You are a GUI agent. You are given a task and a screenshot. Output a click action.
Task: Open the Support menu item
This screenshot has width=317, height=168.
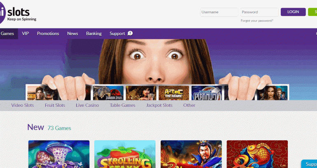117,34
